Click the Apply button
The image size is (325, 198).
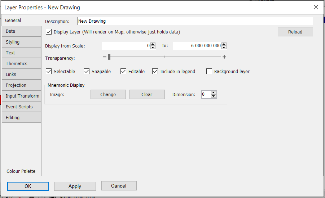click(75, 186)
